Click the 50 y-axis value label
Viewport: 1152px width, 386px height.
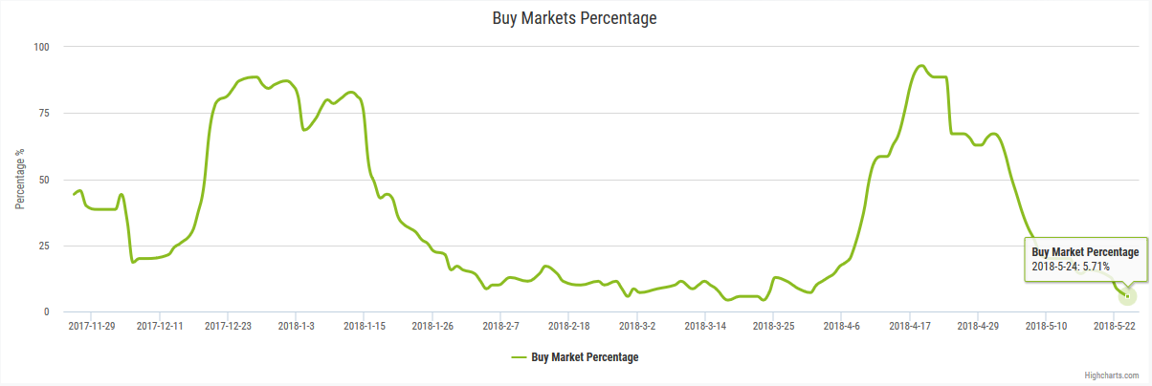(x=45, y=180)
